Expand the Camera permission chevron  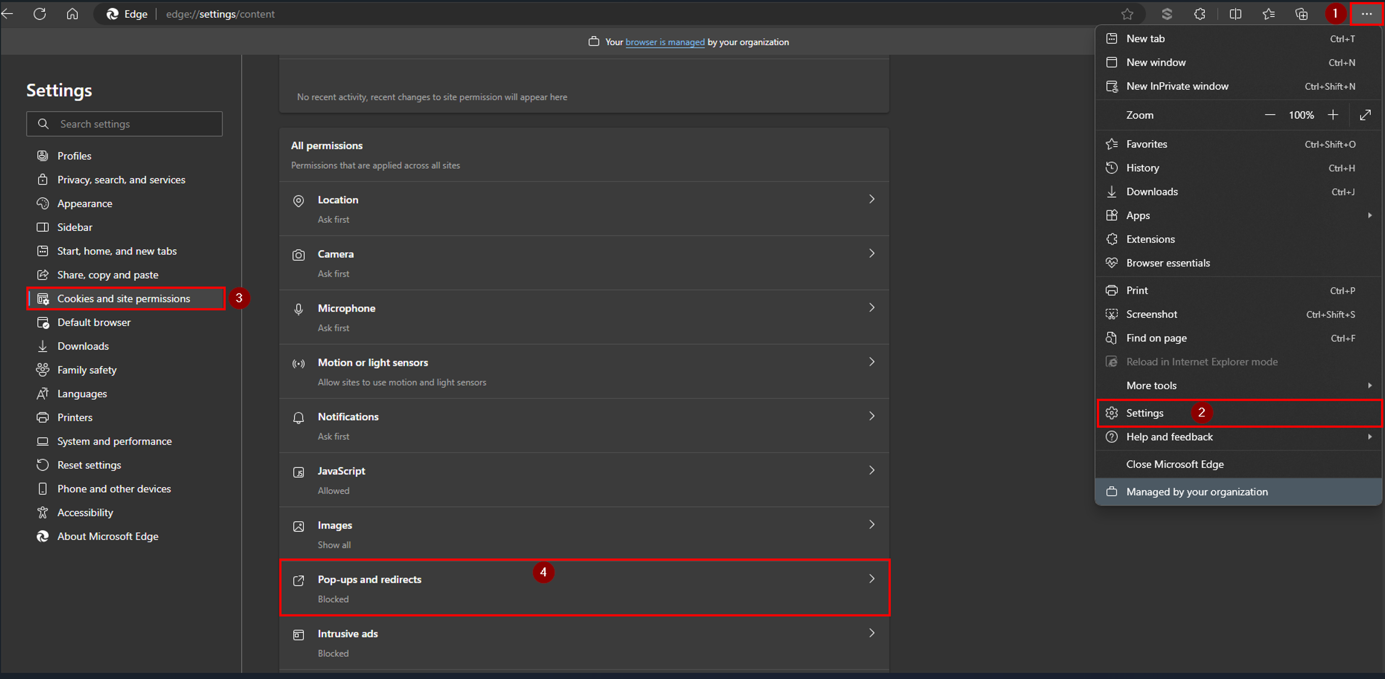871,254
